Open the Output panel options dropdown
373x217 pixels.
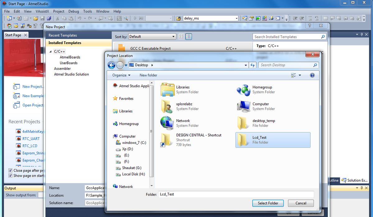(x=357, y=188)
